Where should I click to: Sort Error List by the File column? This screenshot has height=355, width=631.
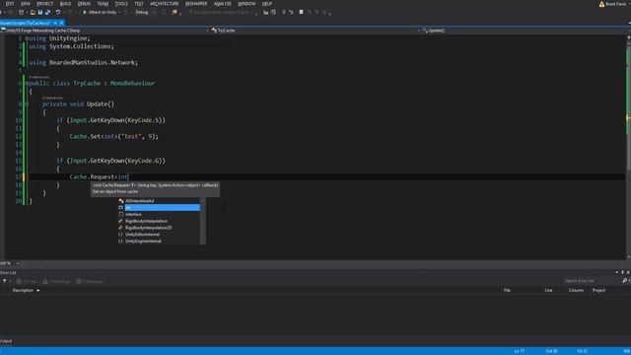click(x=507, y=290)
